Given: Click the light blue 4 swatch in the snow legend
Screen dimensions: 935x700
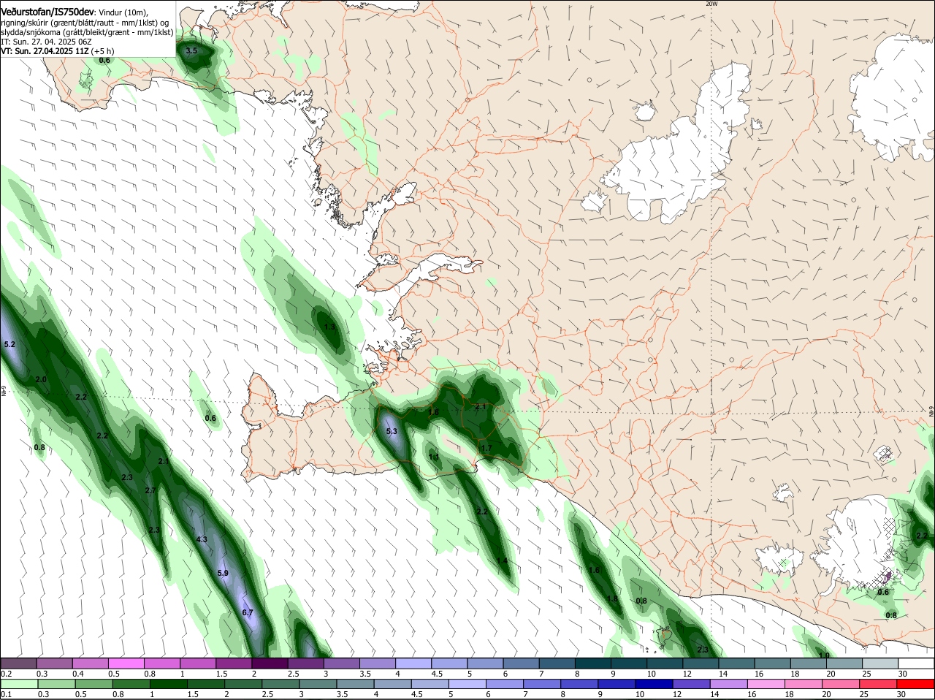Looking at the screenshot, I should tap(413, 663).
